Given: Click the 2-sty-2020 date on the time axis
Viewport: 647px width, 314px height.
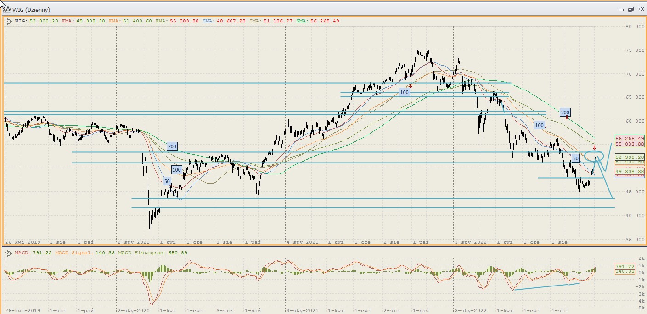Looking at the screenshot, I should click(x=133, y=241).
